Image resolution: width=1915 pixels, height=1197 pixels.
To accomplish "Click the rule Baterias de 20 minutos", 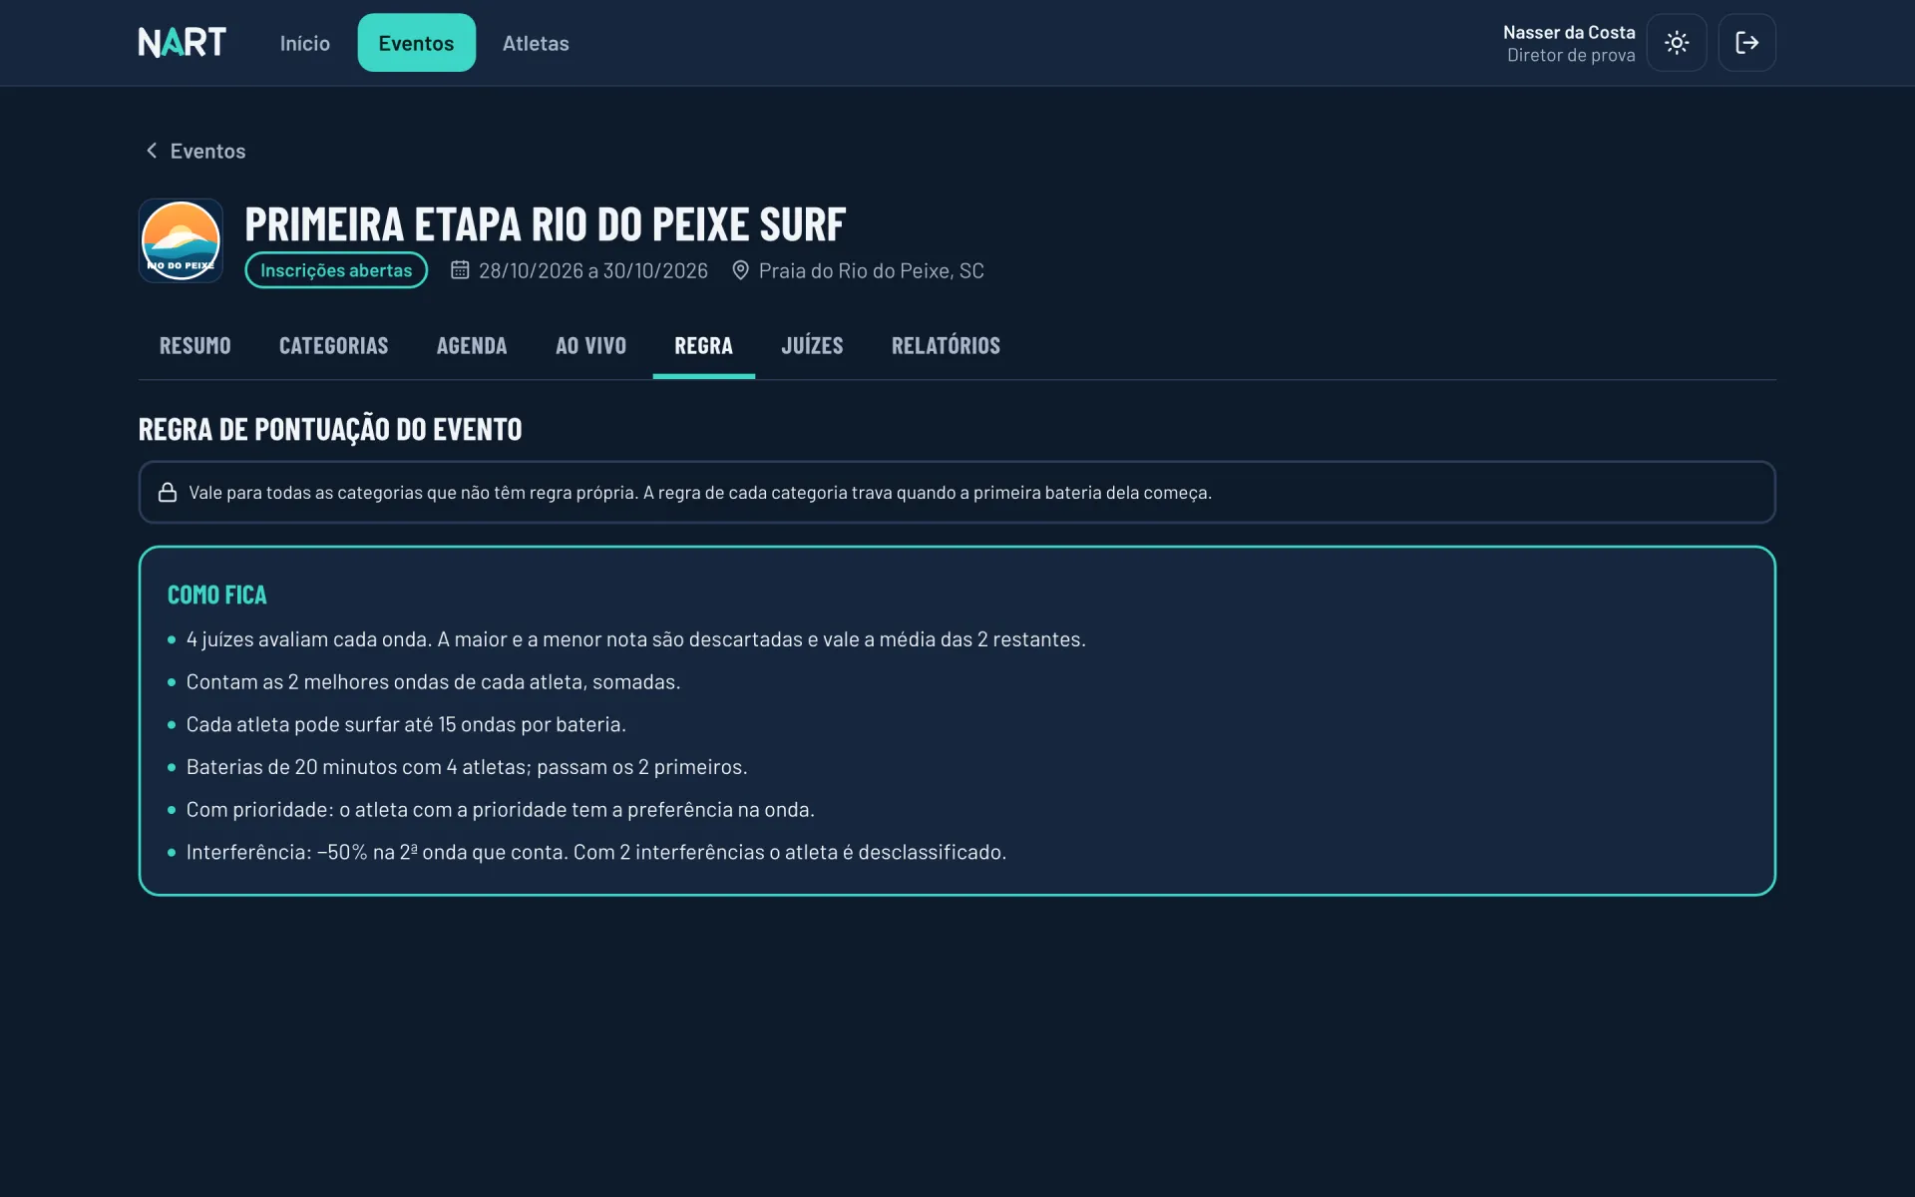I will (x=467, y=767).
